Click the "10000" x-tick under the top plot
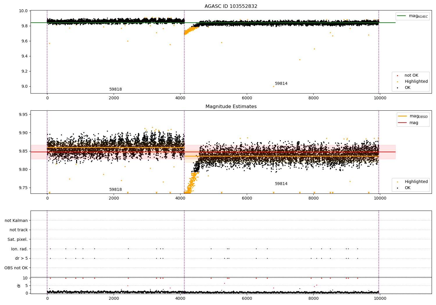This screenshot has height=305, width=436. (x=380, y=98)
